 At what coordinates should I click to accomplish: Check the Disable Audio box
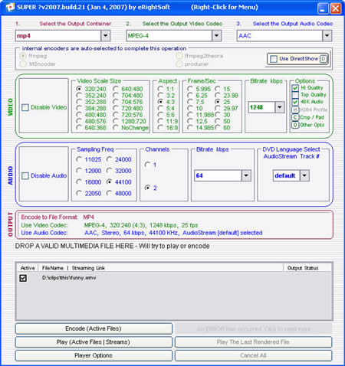point(25,176)
